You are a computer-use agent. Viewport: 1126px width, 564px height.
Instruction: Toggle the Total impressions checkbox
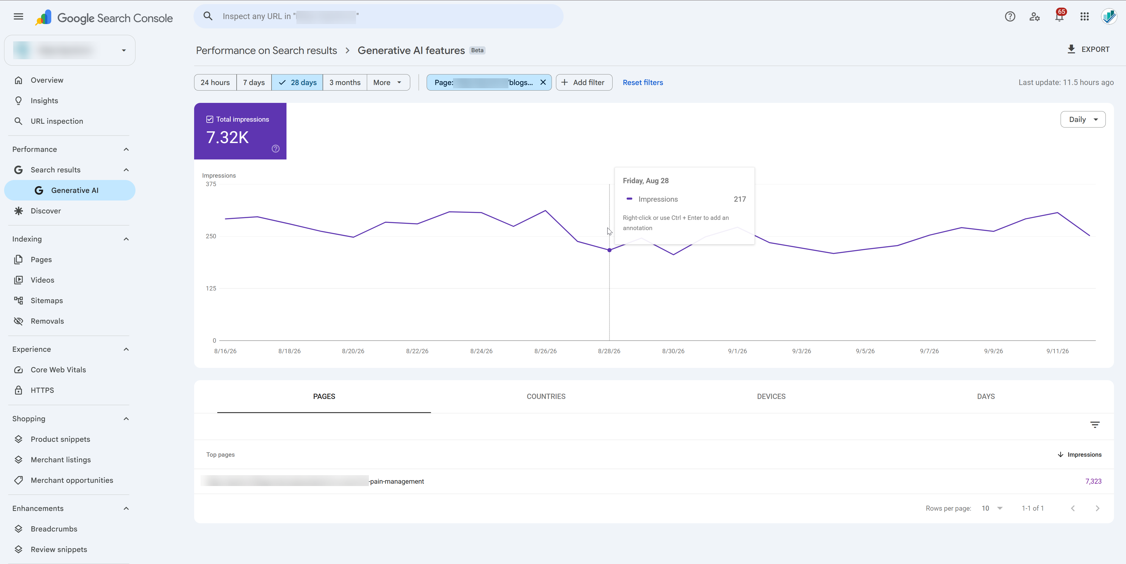click(210, 119)
